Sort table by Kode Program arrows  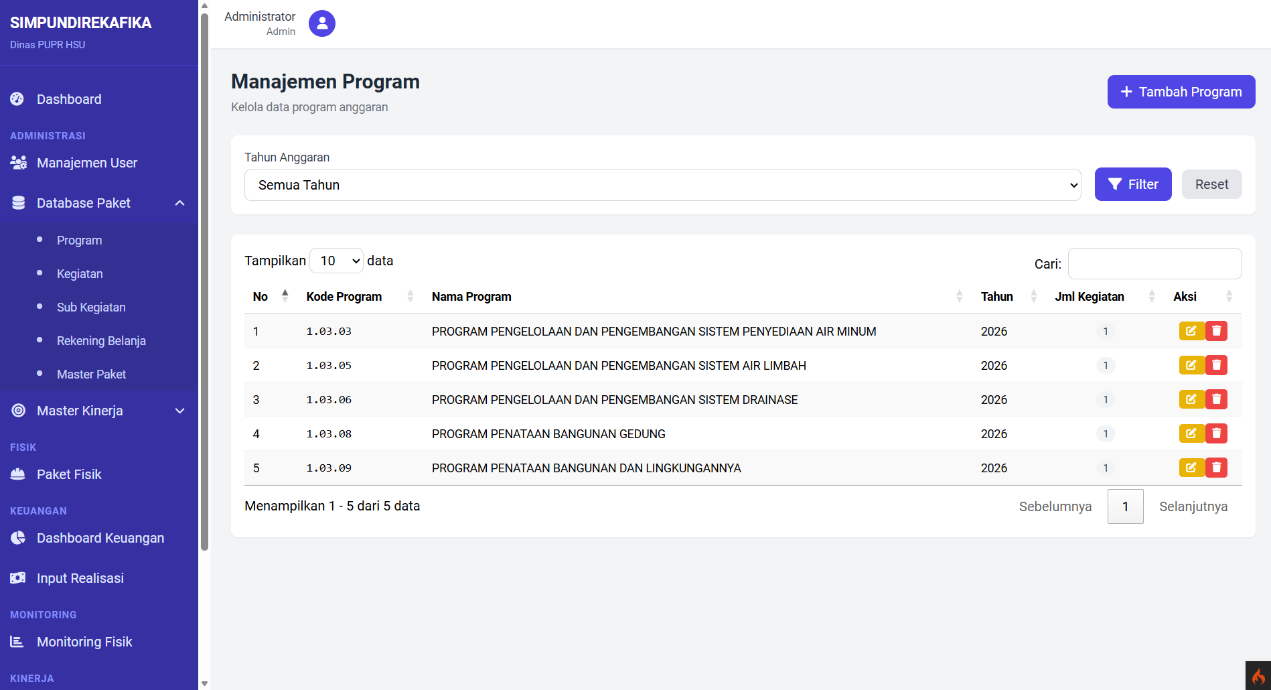(410, 296)
